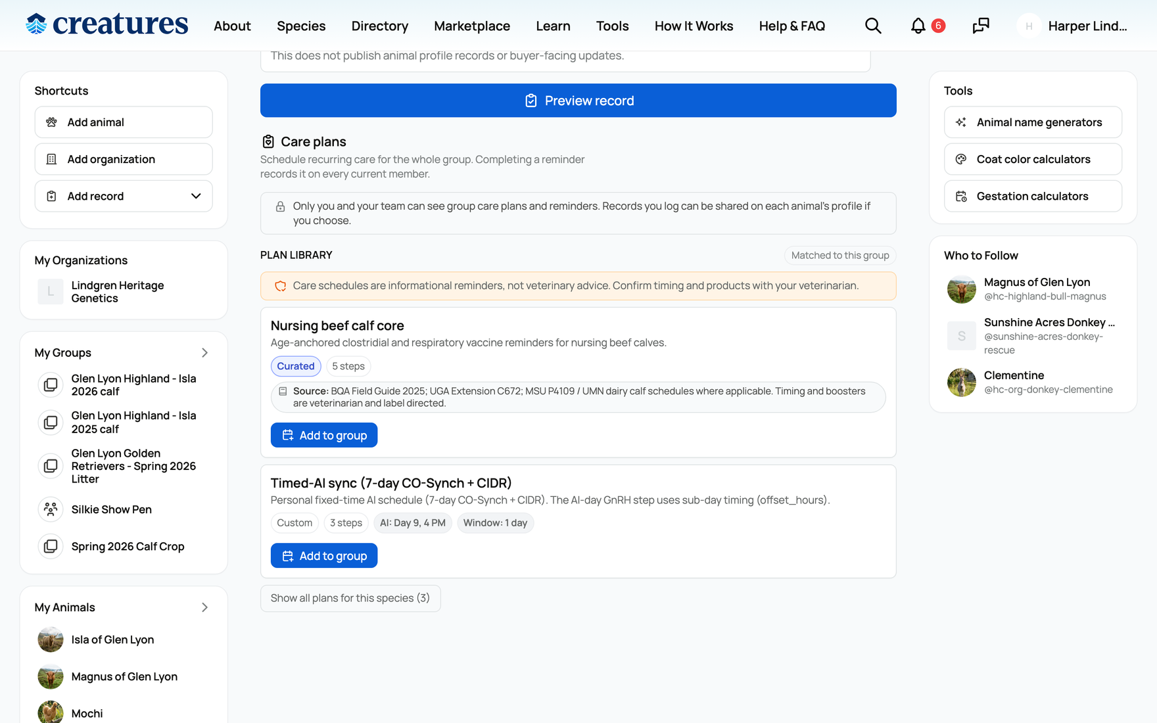The width and height of the screenshot is (1157, 723).
Task: Click Silkie Show Pen group icon
Action: click(x=51, y=509)
